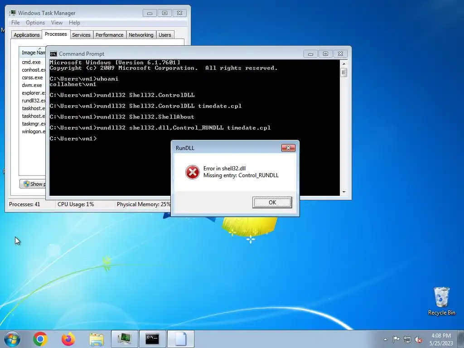The image size is (464, 348).
Task: Click the Processes: 41 status bar entry
Action: pos(24,204)
